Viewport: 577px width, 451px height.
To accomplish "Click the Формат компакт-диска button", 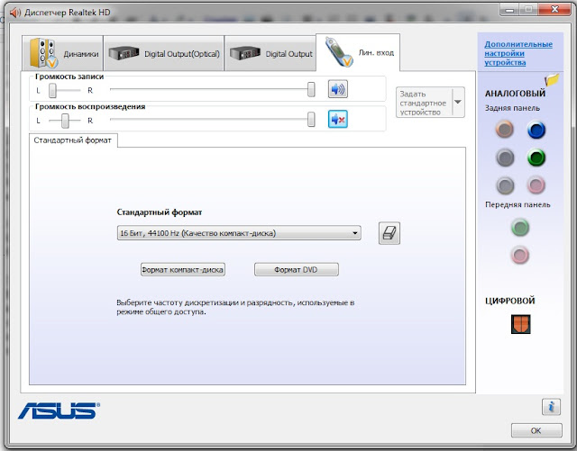I will [x=182, y=269].
